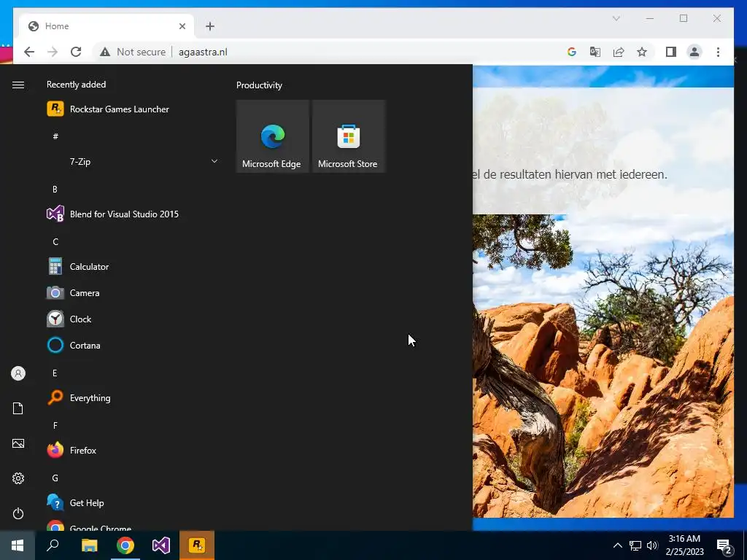Click the Windows Start button
This screenshot has height=560, width=747.
coord(18,545)
